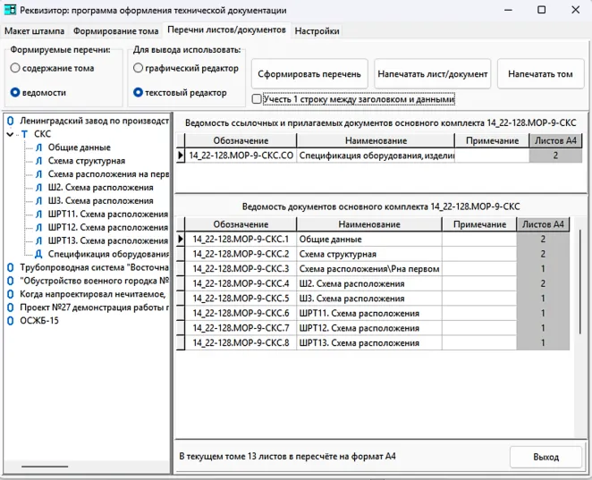
Task: Open the Настройки tab
Action: (317, 30)
